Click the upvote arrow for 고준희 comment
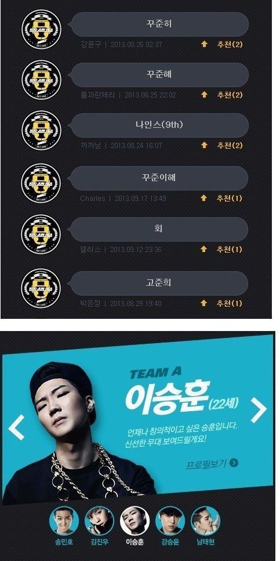The image size is (280, 561). click(204, 303)
